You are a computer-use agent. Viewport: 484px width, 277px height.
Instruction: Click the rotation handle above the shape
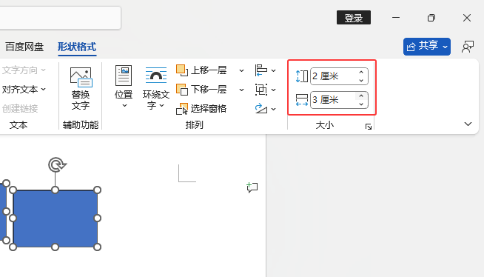pos(56,164)
